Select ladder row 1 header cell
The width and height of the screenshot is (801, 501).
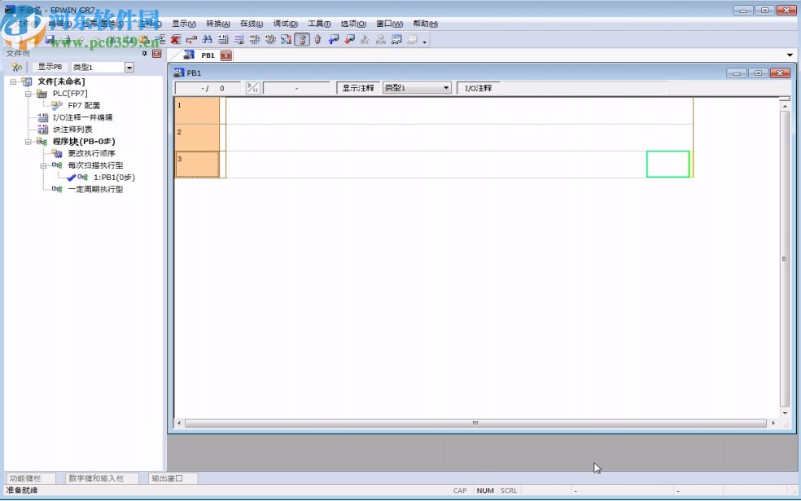click(197, 111)
